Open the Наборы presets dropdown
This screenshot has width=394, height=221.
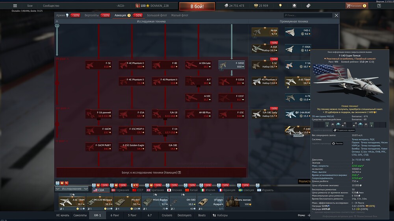point(220,215)
